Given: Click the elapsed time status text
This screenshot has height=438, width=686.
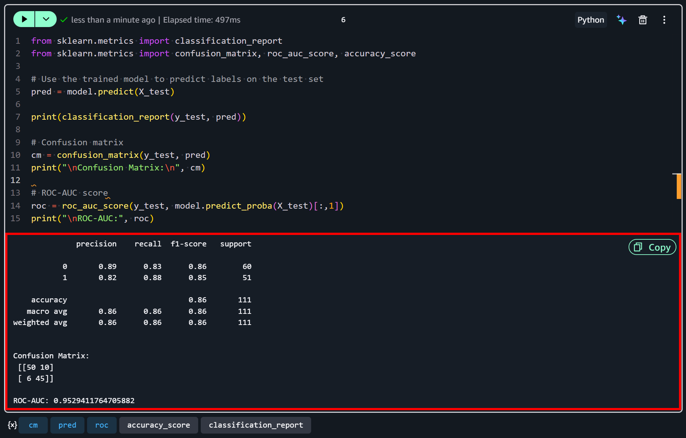Looking at the screenshot, I should coord(202,20).
